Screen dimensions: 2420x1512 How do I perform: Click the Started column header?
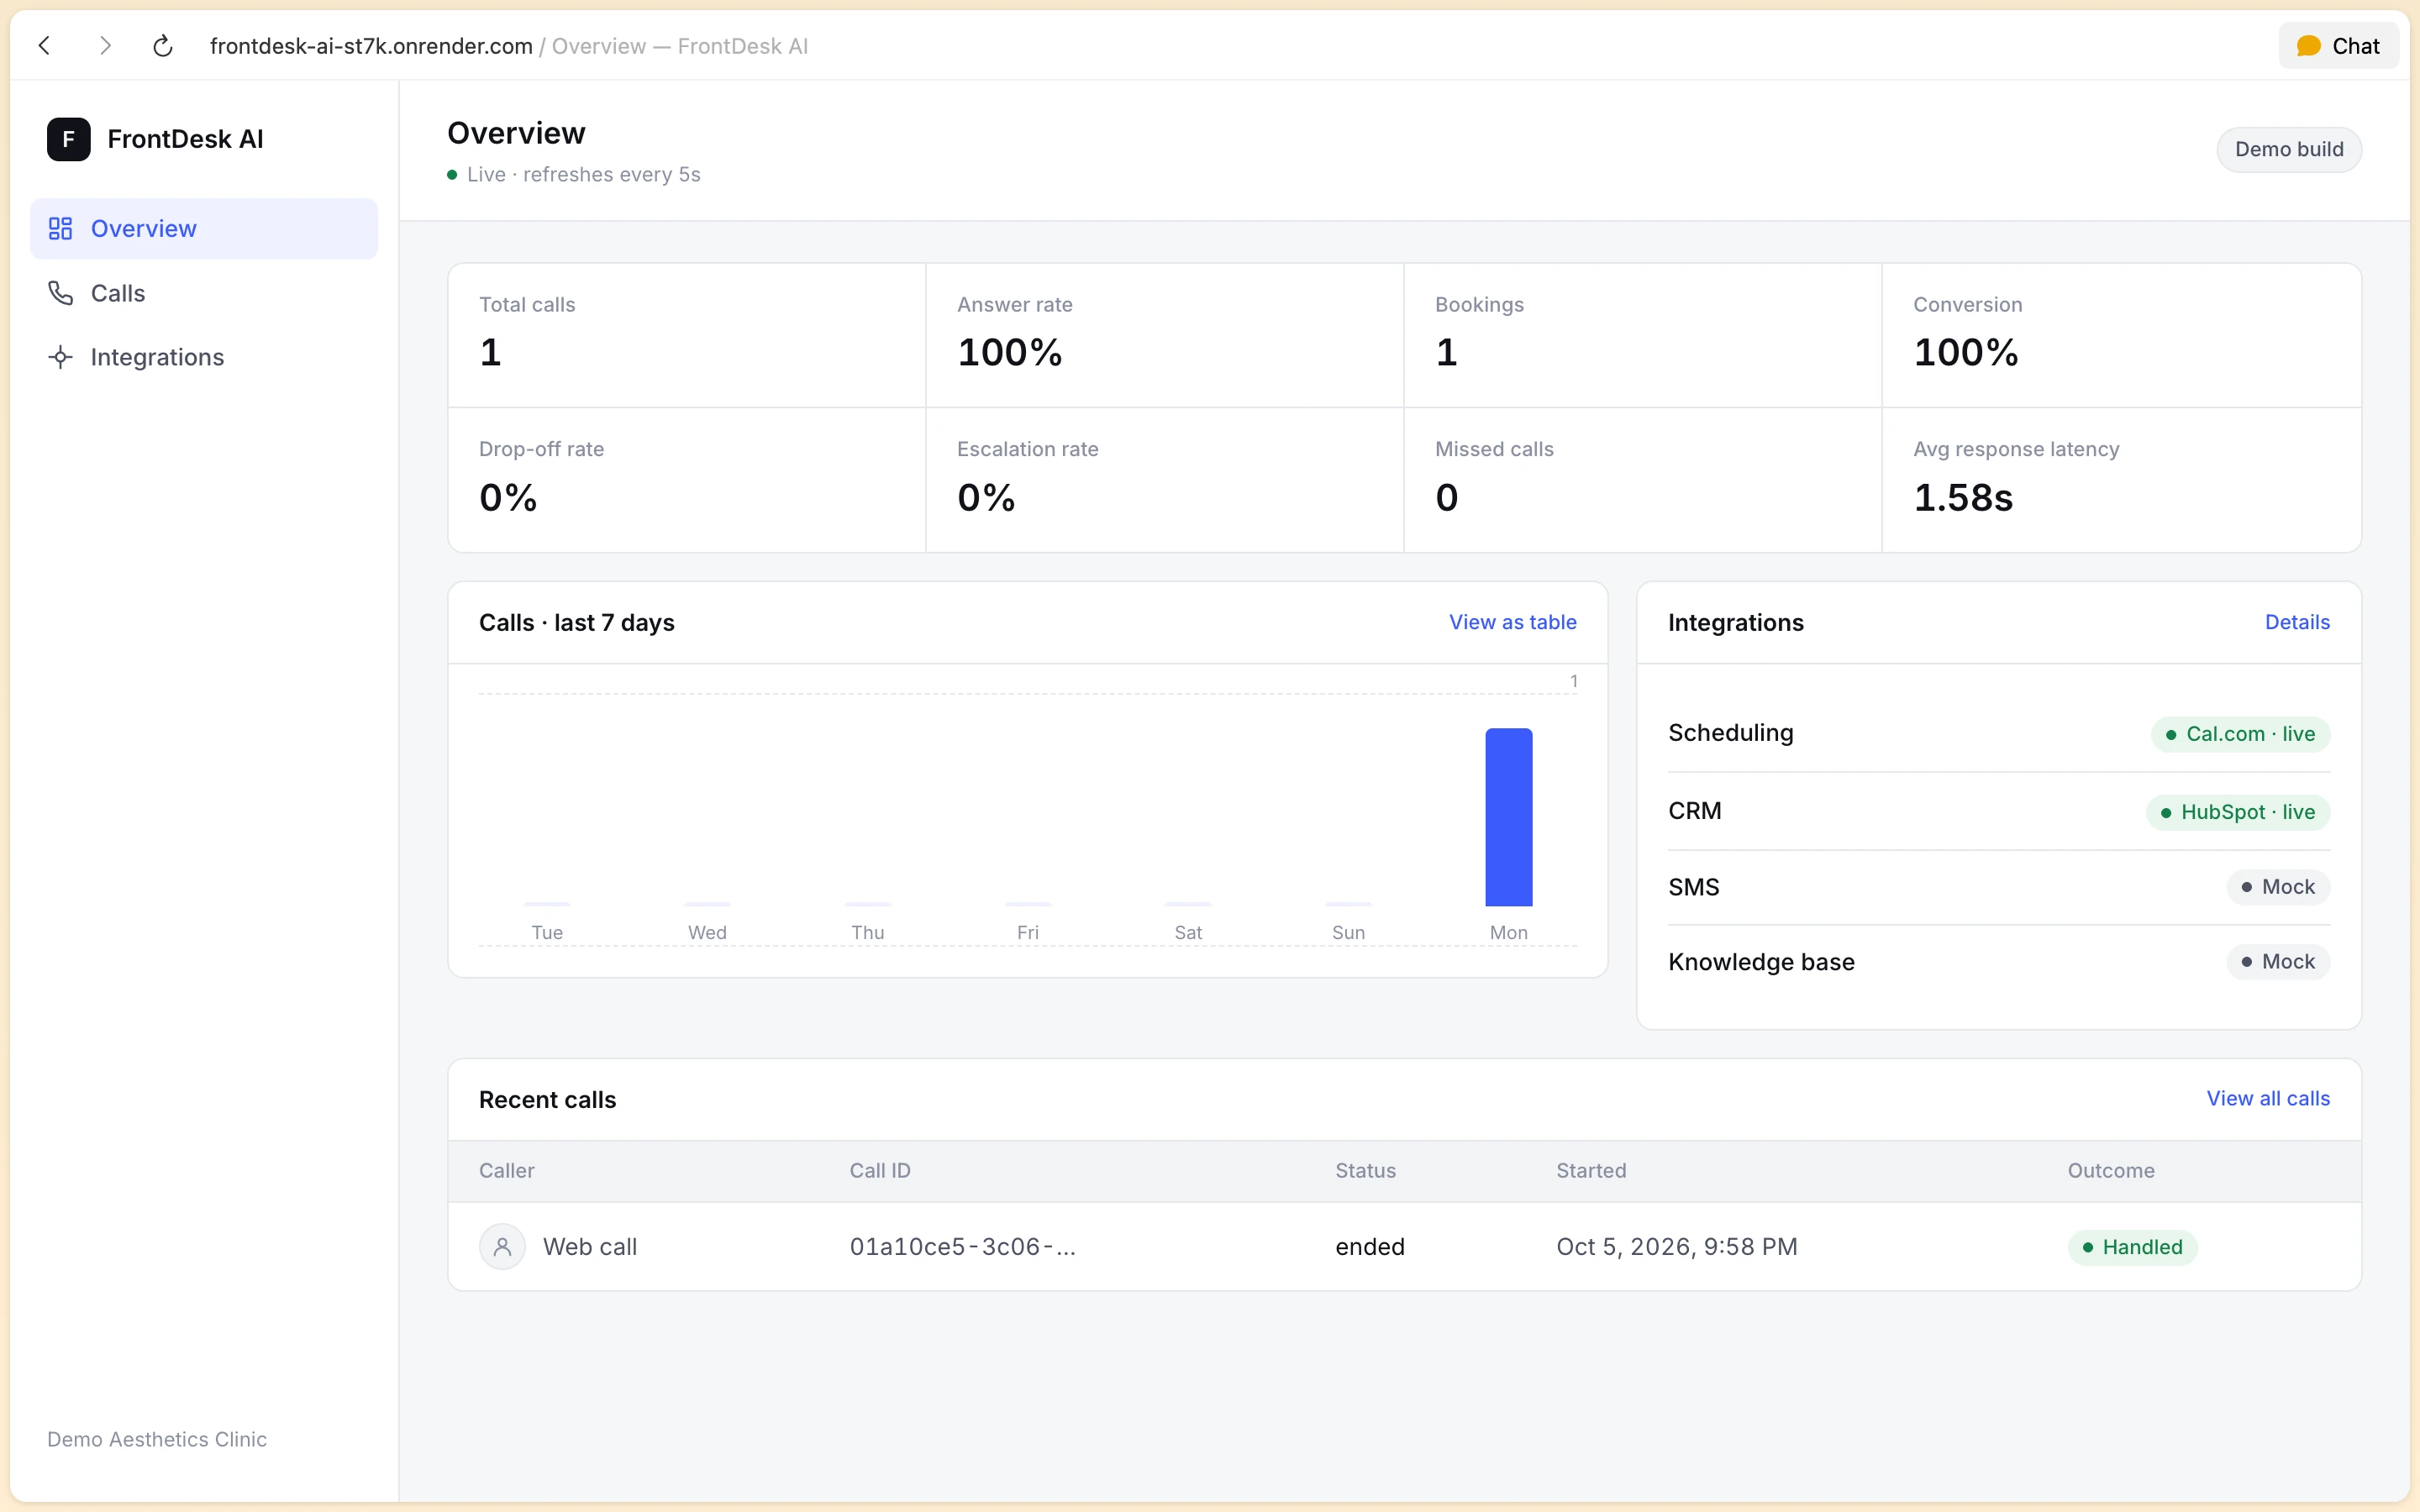click(1591, 1171)
